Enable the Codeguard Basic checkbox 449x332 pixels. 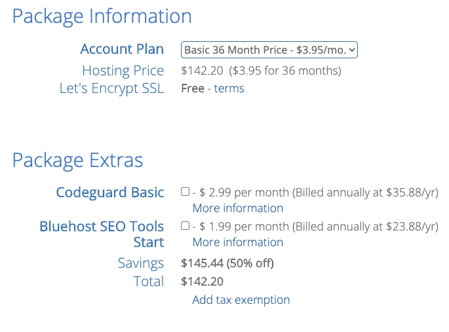[185, 192]
